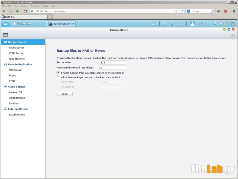
Task: Click the Port number field
Action: coord(113,63)
